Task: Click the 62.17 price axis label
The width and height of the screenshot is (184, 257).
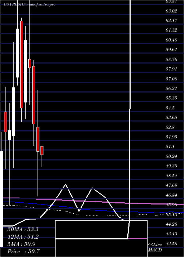Action: click(171, 21)
